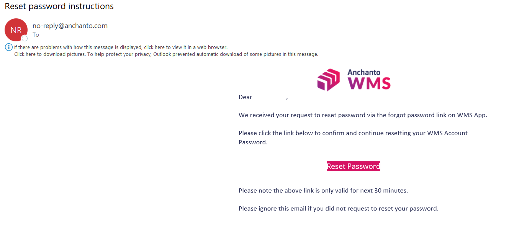Click the Dear greeting word

[x=245, y=97]
